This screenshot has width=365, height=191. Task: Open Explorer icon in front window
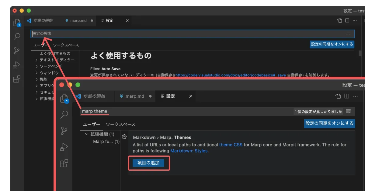[x=64, y=99]
